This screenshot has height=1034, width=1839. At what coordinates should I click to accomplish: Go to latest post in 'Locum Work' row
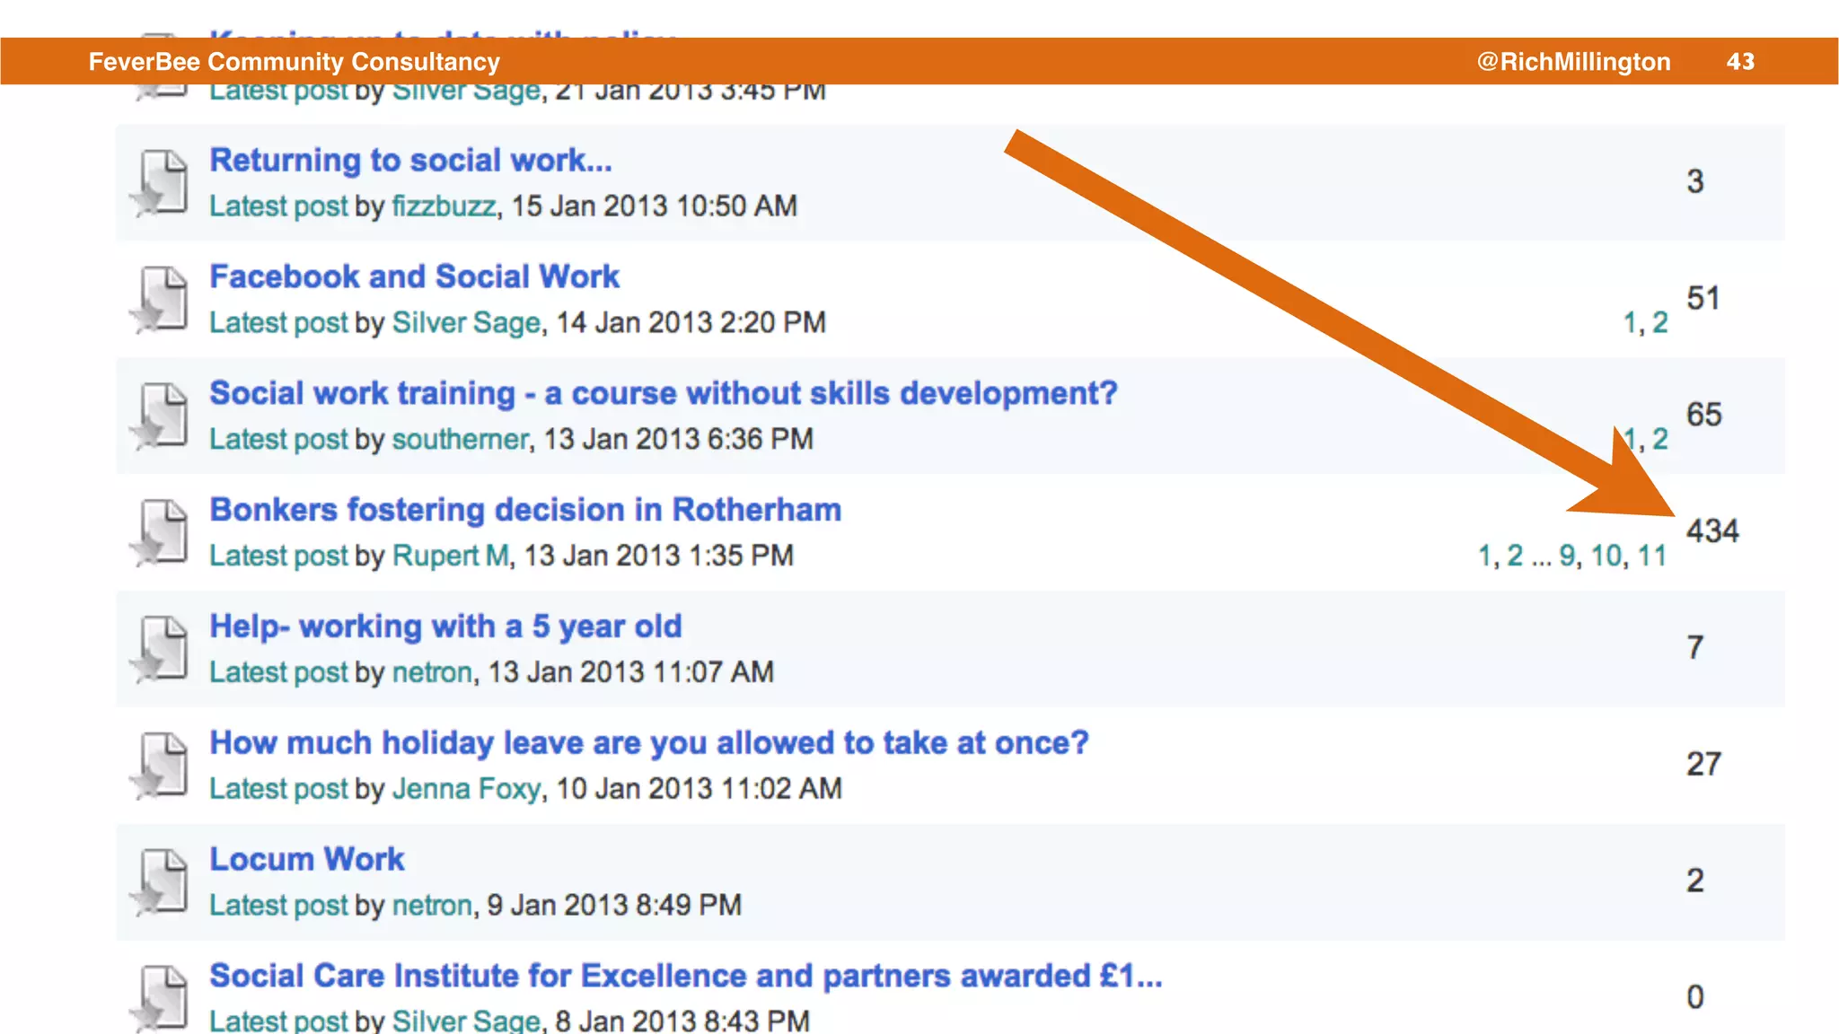pyautogui.click(x=278, y=905)
